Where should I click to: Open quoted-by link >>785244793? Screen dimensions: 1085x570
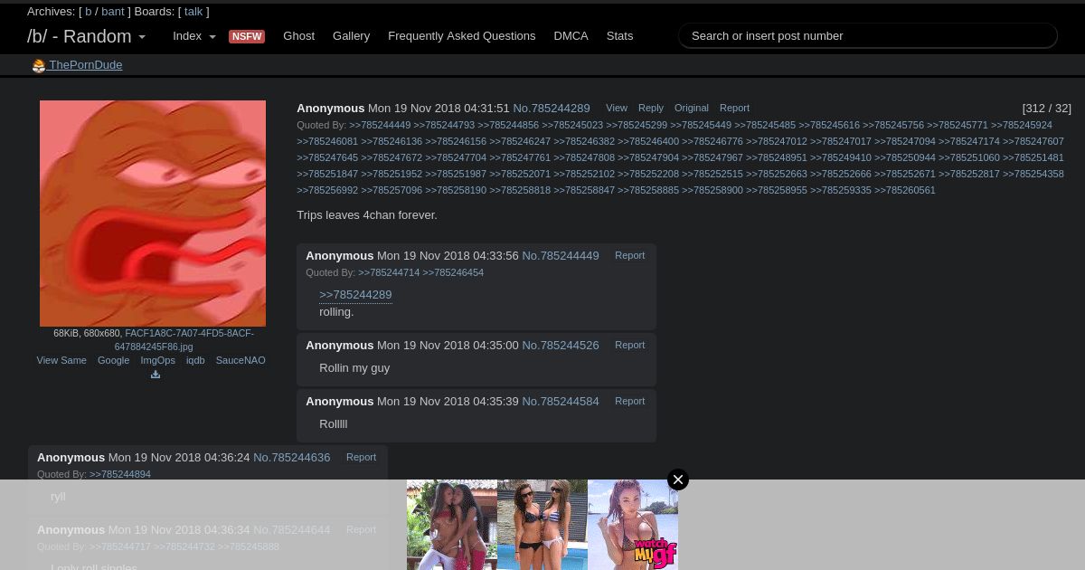click(x=444, y=125)
